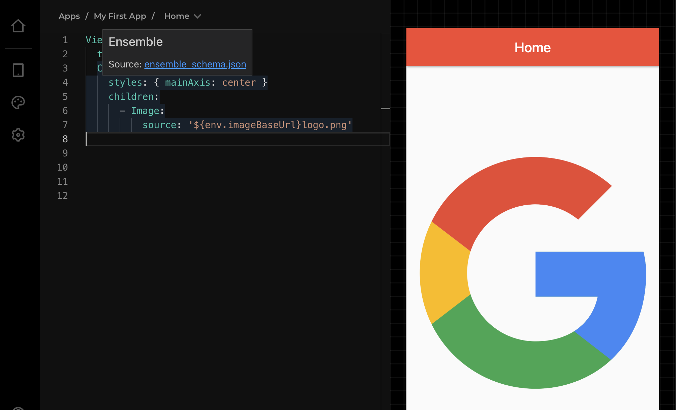Open the theme palette icon
The height and width of the screenshot is (410, 676).
pyautogui.click(x=18, y=102)
